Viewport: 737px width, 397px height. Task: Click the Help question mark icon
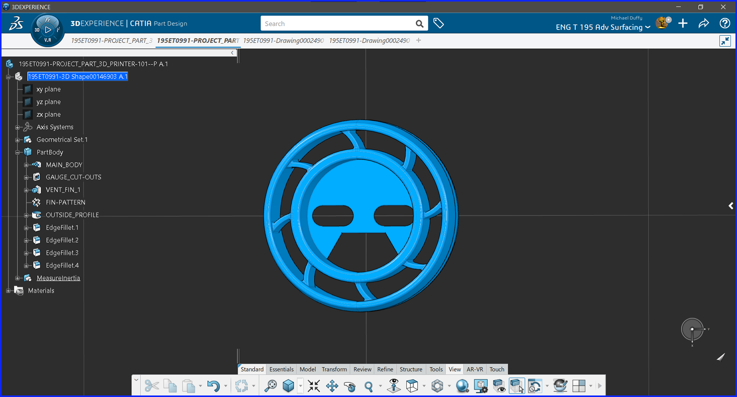point(725,23)
